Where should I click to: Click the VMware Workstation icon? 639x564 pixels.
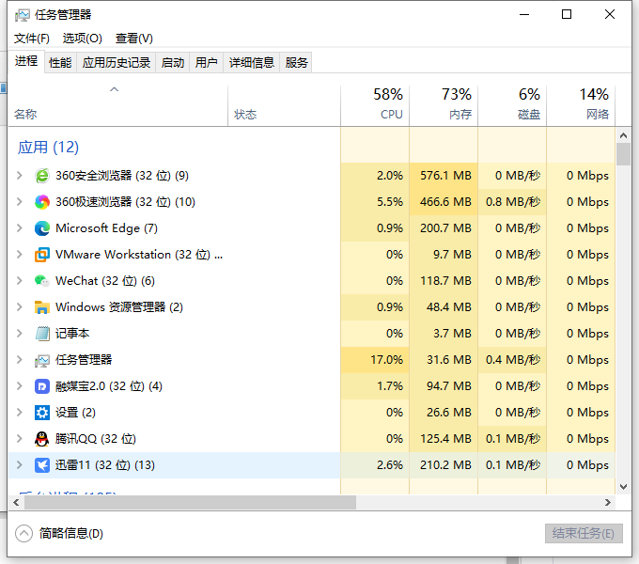[42, 255]
